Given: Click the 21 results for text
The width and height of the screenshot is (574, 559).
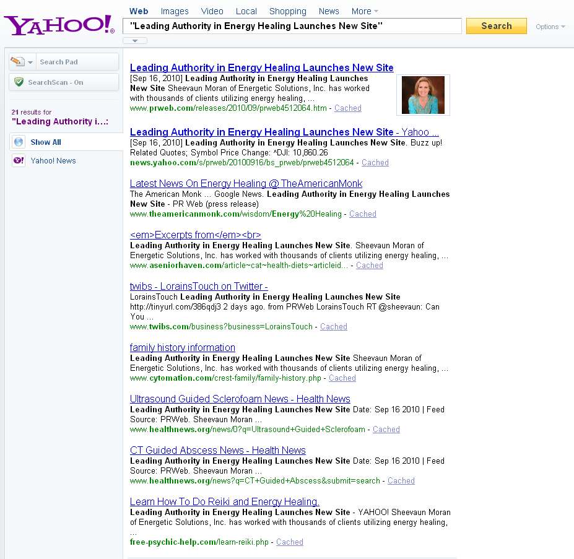Looking at the screenshot, I should pyautogui.click(x=32, y=112).
